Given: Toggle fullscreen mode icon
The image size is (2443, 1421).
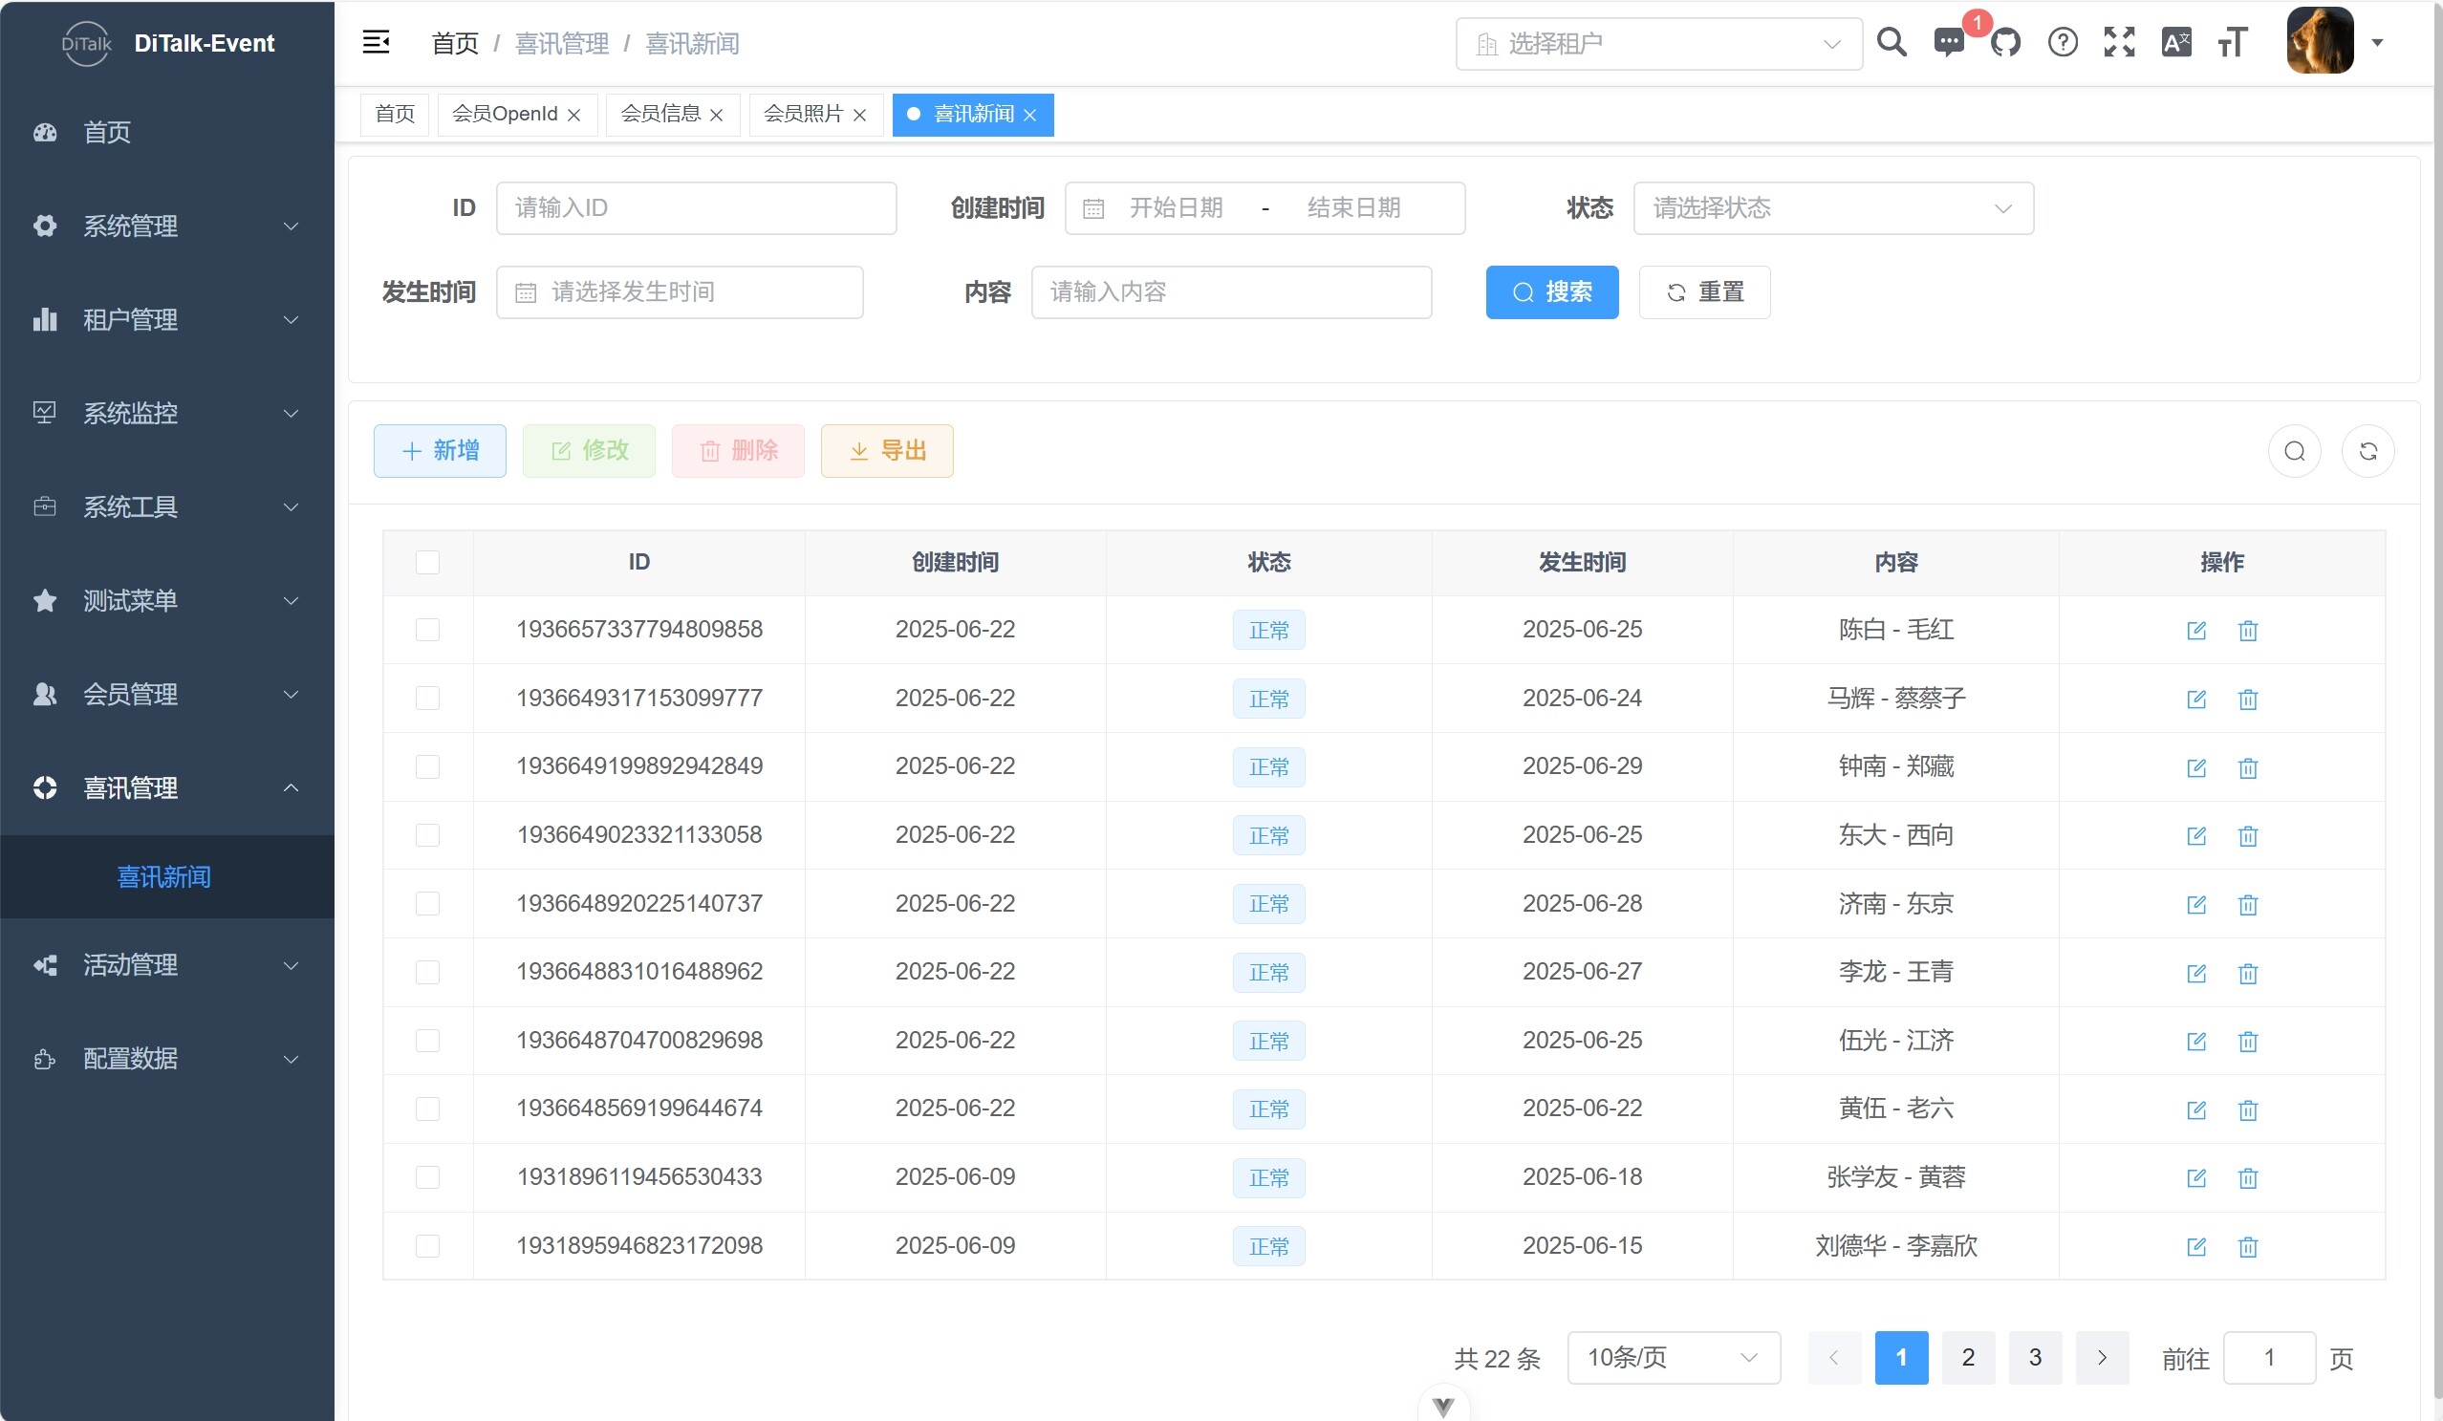Looking at the screenshot, I should 2119,43.
